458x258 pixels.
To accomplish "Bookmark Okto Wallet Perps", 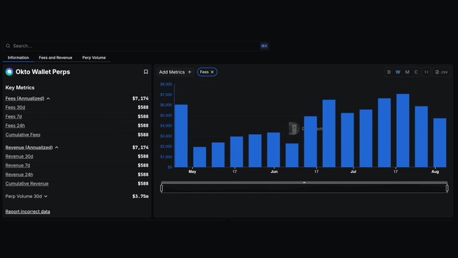I will pos(145,72).
